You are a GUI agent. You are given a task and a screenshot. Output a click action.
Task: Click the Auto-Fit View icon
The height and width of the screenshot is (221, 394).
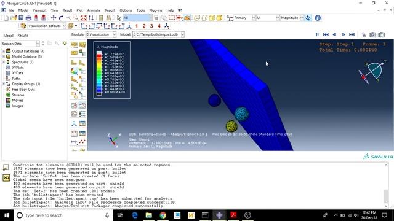(84, 18)
